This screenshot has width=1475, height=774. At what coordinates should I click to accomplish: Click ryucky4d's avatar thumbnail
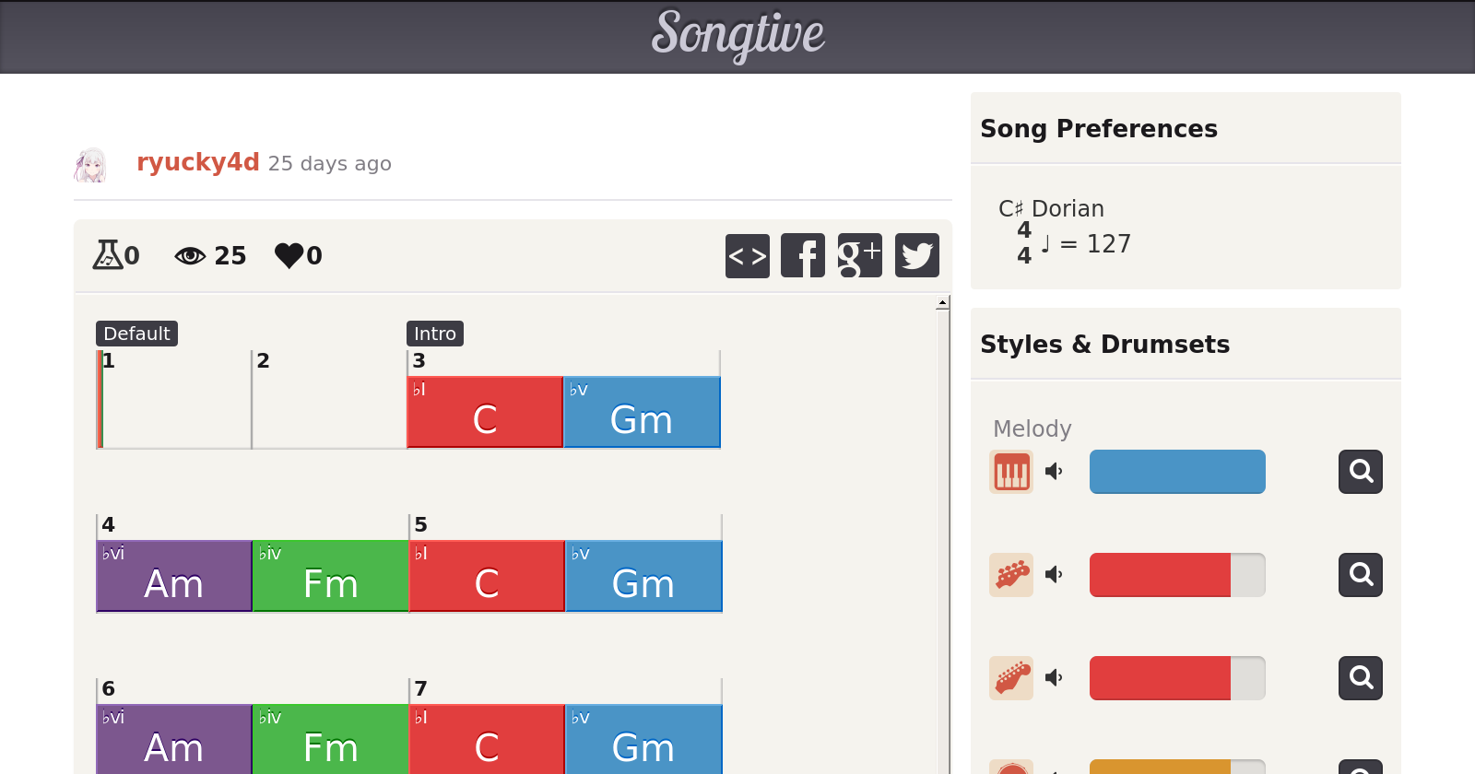point(90,165)
